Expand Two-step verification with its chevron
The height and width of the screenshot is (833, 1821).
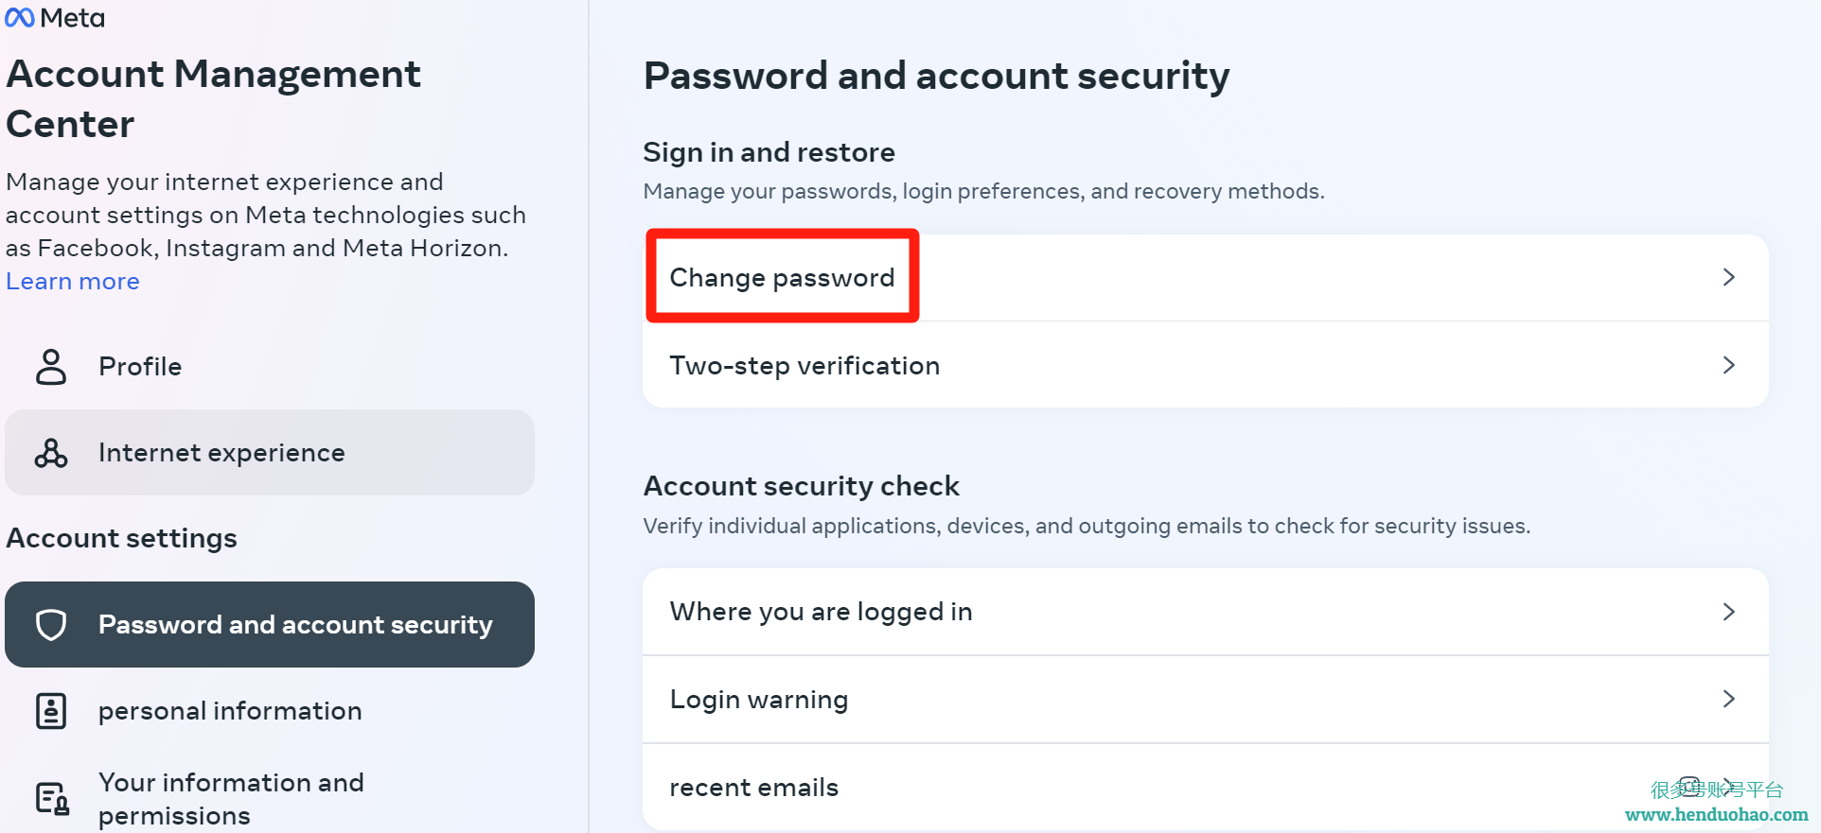click(x=1729, y=365)
